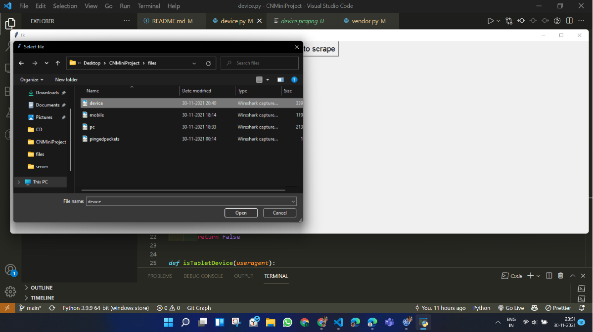The height and width of the screenshot is (332, 593).
Task: Open the Manage gear icon in VS Code
Action: coord(10,291)
